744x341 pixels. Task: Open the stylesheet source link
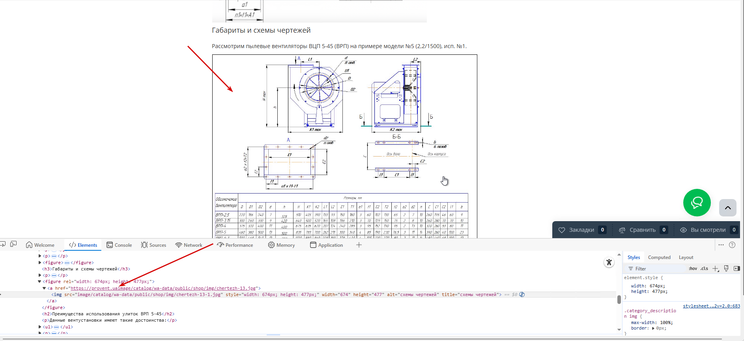tap(711, 306)
